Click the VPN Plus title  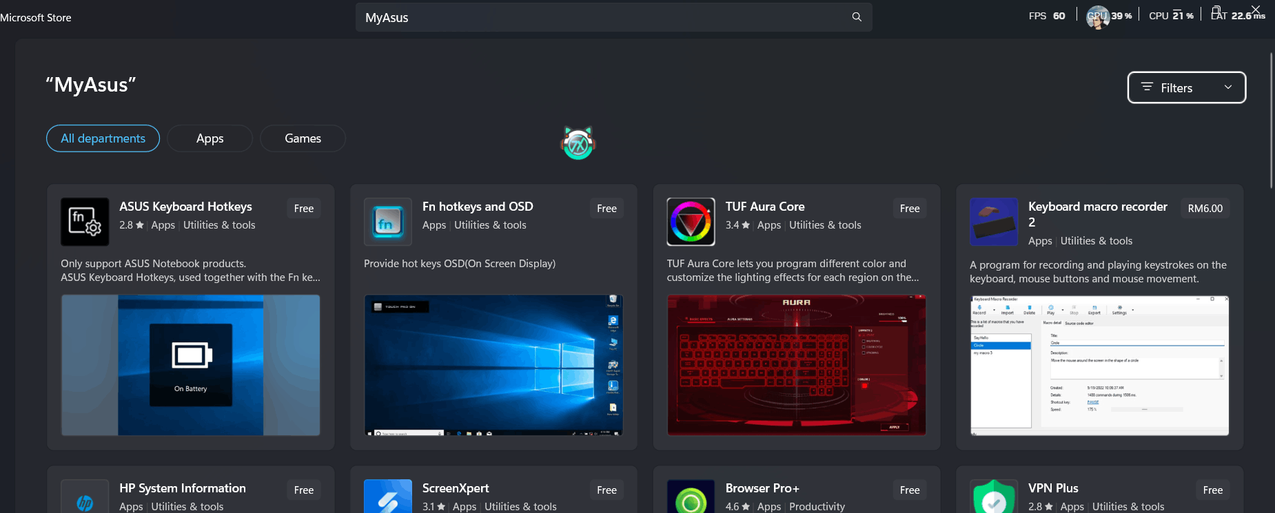pos(1053,488)
